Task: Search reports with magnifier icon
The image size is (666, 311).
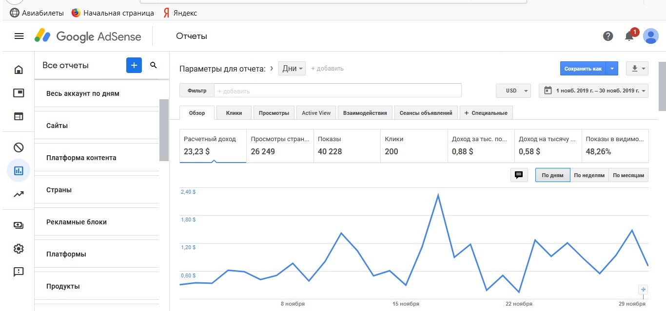Action: (154, 65)
